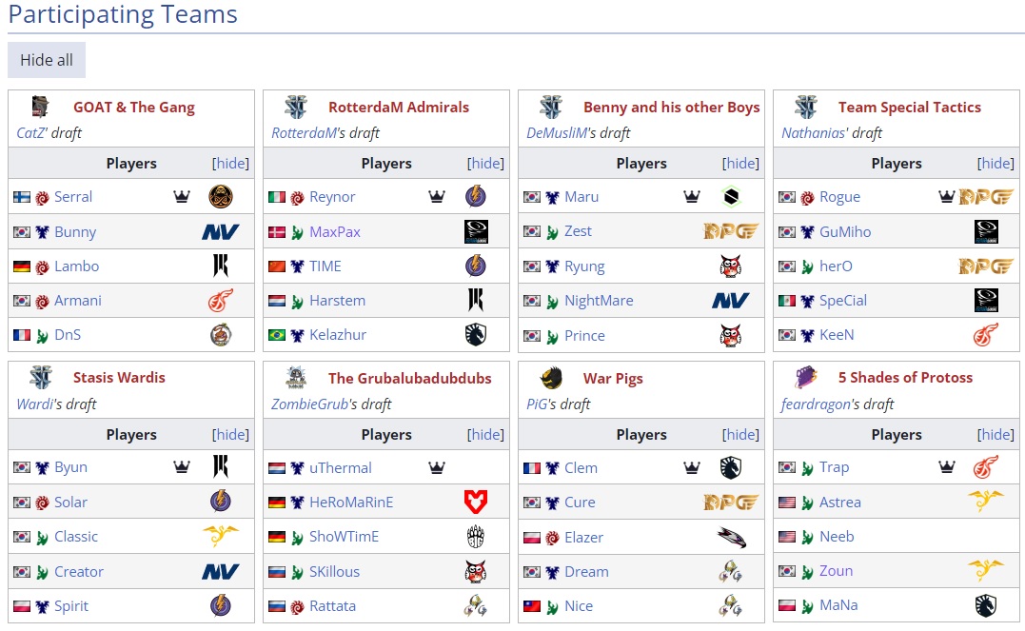Hide the RotterdaM Admirals players list

pos(485,164)
